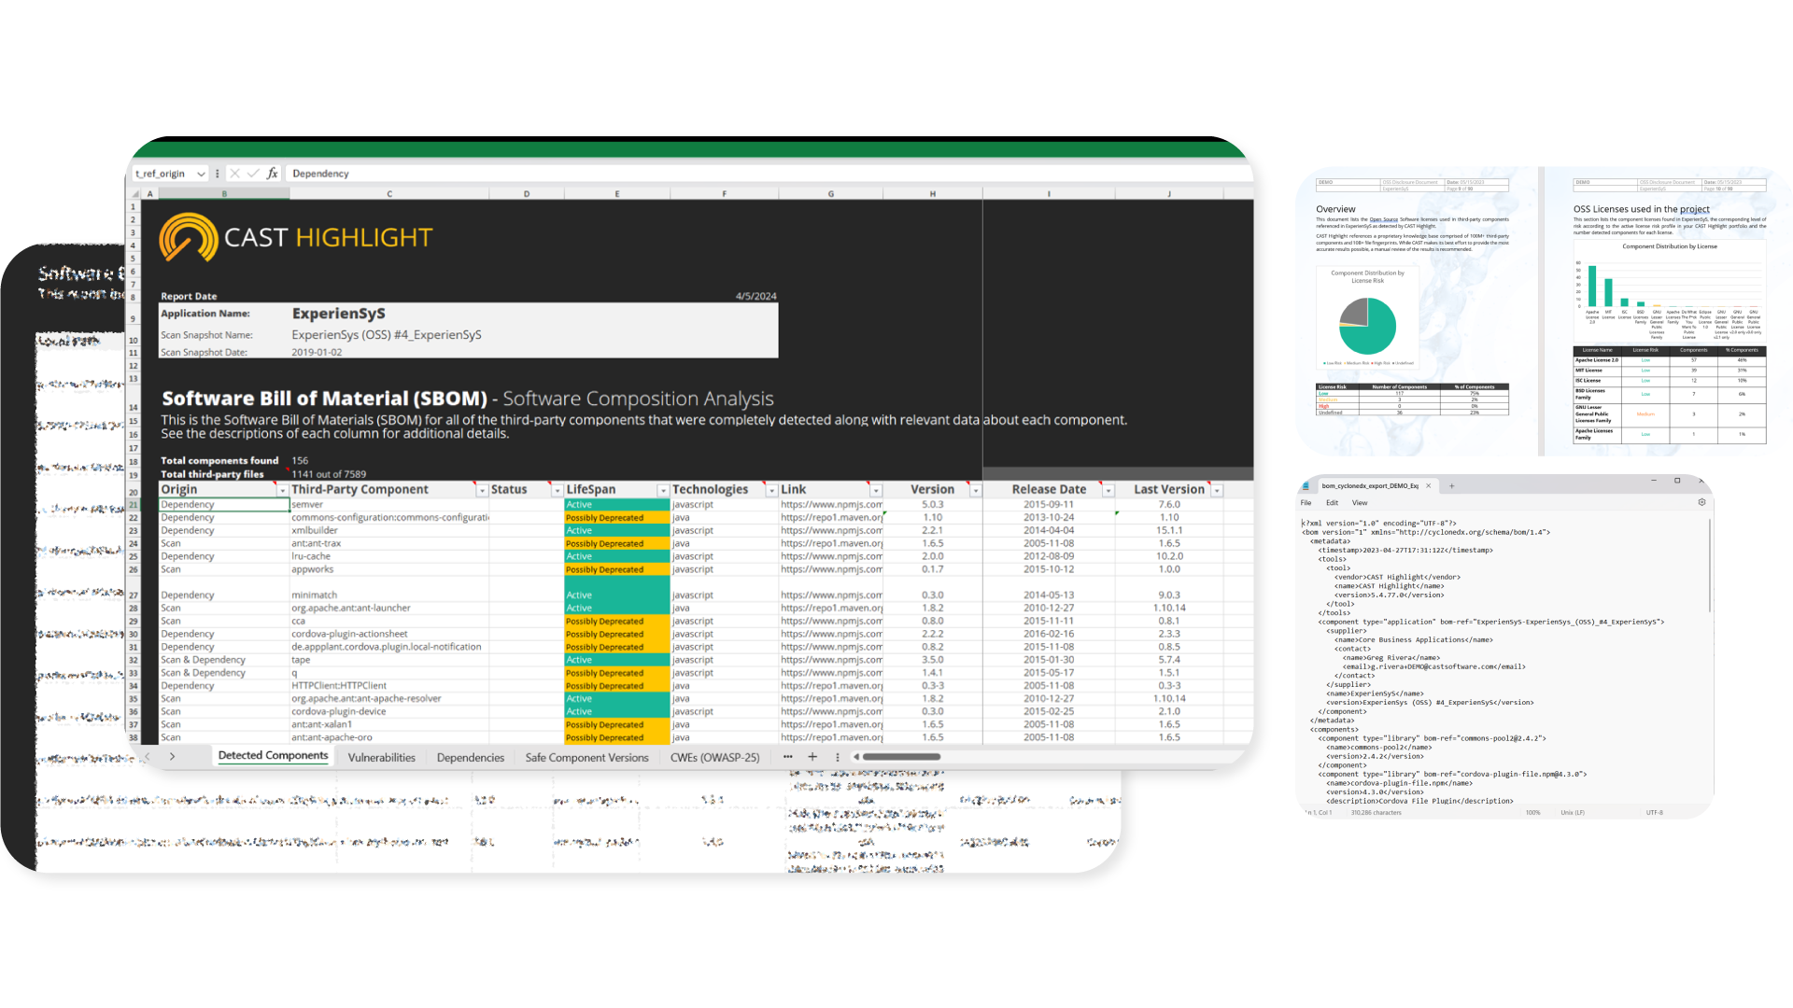Open Notepad settings gear icon
Image resolution: width=1793 pixels, height=1008 pixels.
click(x=1701, y=502)
